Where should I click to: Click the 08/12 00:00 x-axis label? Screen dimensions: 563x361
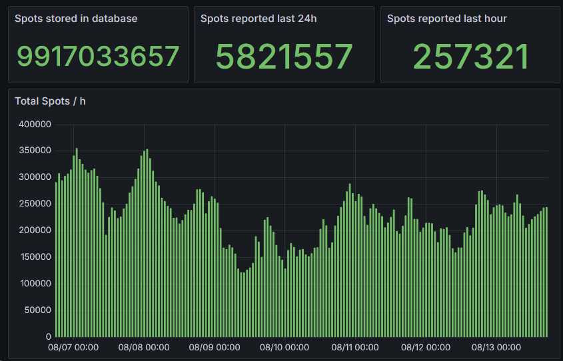pos(426,348)
